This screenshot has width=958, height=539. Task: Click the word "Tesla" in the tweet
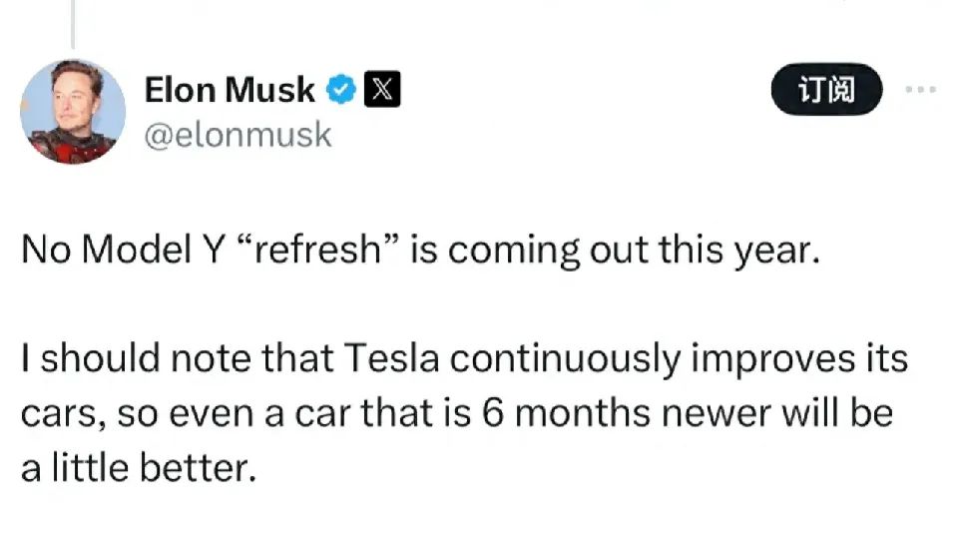[391, 357]
